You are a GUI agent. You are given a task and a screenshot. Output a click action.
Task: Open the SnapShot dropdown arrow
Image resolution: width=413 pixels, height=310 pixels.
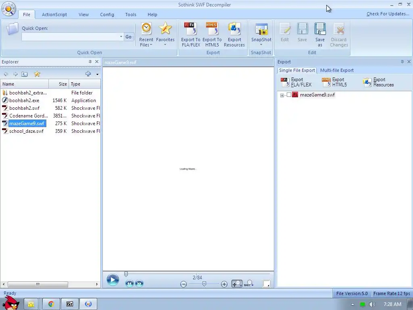(x=261, y=44)
